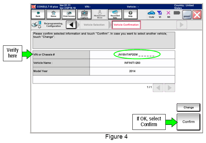Select the Vehicle Confirmation step

pyautogui.click(x=126, y=25)
